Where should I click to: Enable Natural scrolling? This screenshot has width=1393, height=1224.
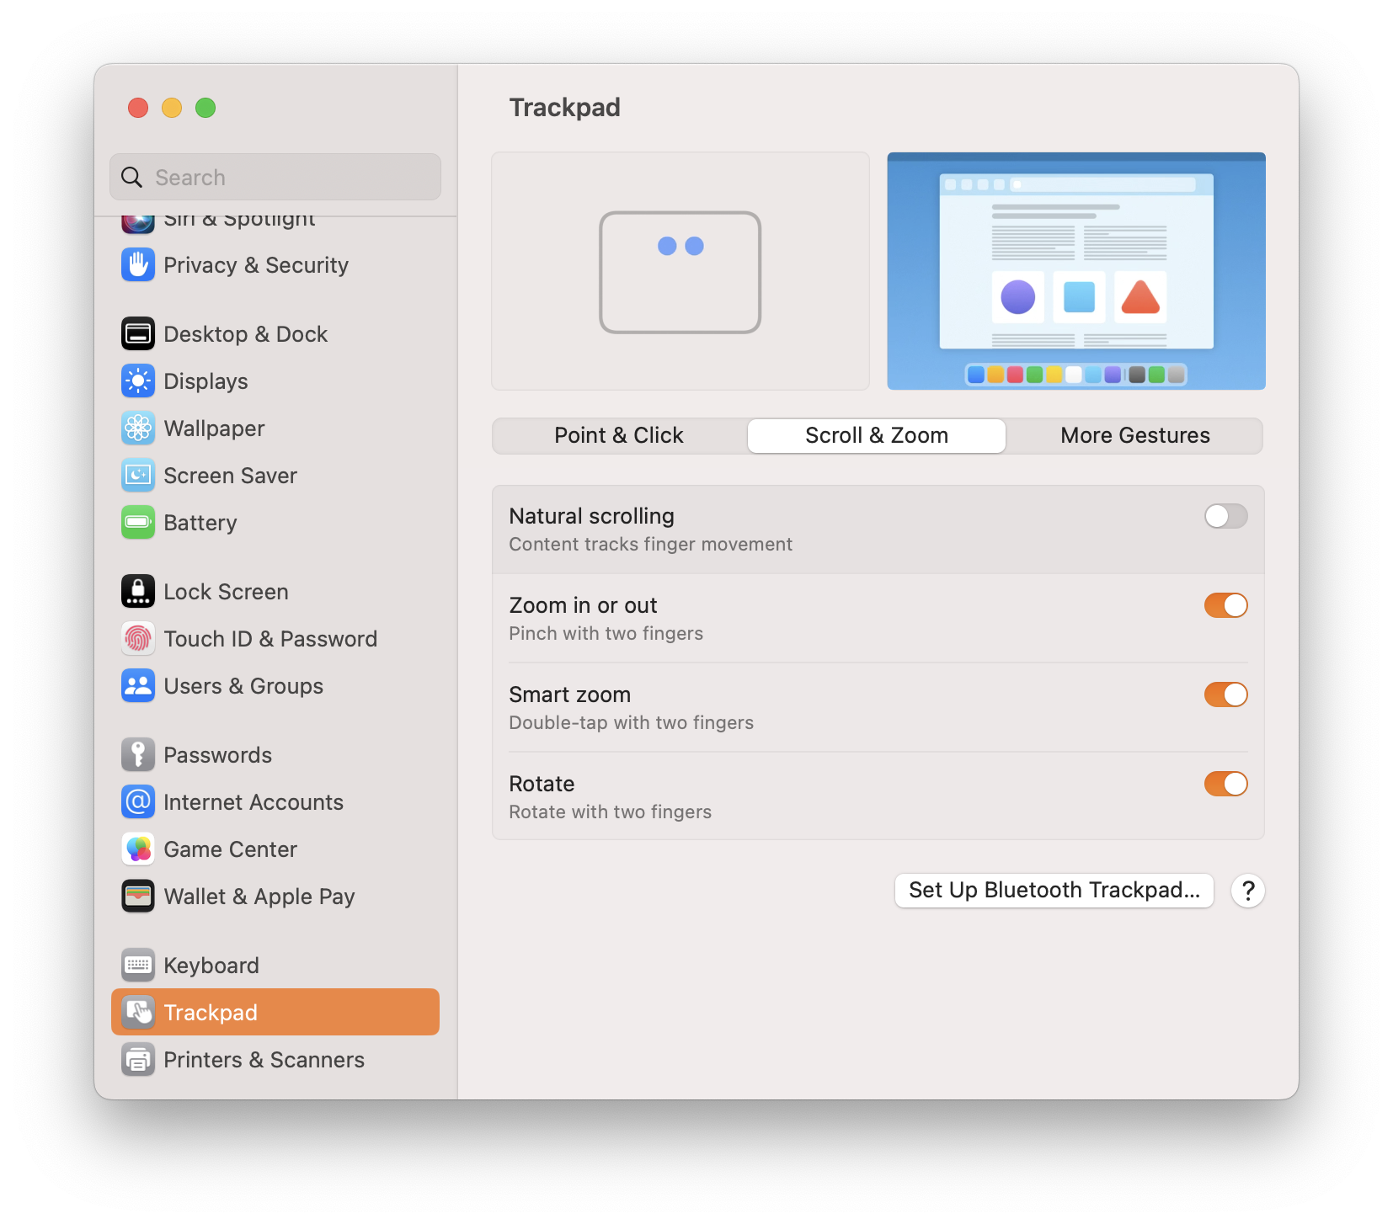[x=1225, y=516]
